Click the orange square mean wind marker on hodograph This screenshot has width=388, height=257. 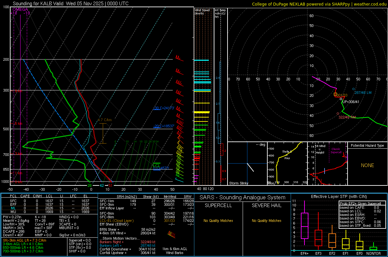tap(335, 94)
